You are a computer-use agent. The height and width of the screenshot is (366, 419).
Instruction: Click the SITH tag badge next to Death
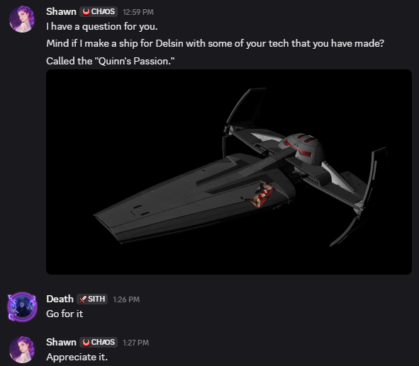[x=92, y=299]
